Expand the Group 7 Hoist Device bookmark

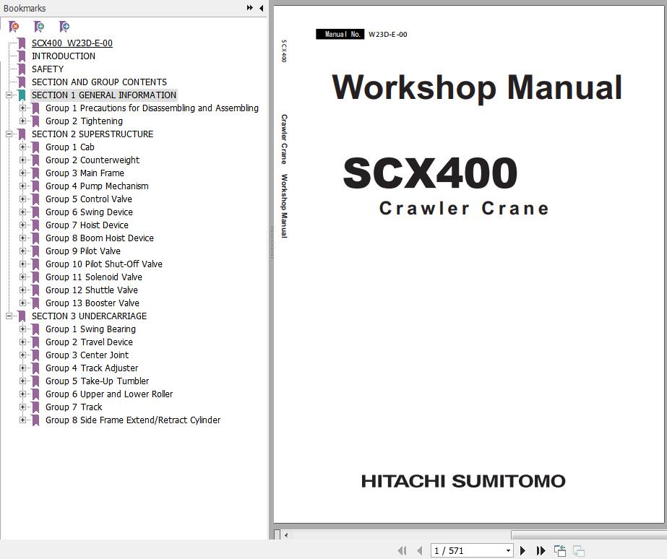(22, 225)
